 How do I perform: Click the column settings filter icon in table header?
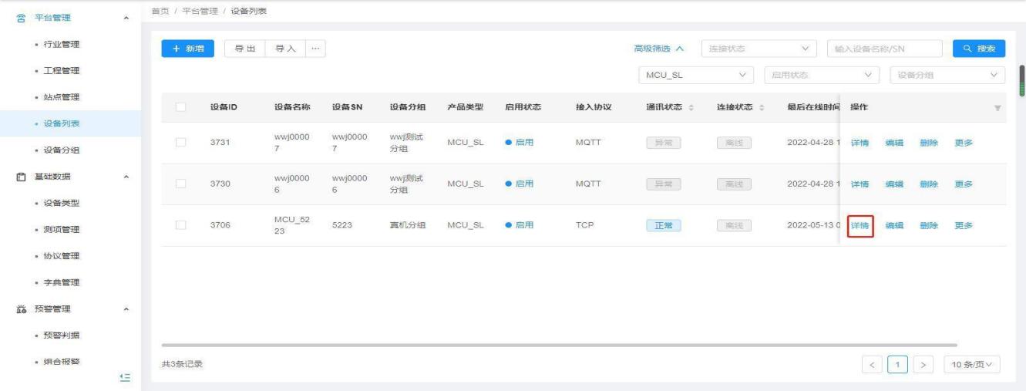tap(998, 107)
